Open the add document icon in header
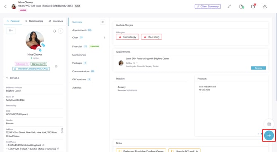 pos(241,7)
